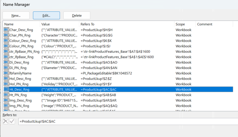Click reference =ProductLkup!$Y:$Y
Viewport: 238px width, 137px height.
coord(96,84)
